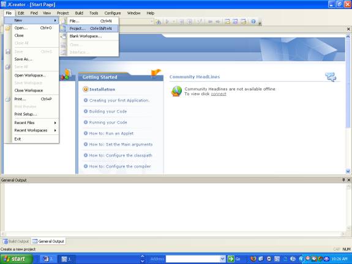Click the page icon beside File... submenu entry
This screenshot has height=264, width=352.
pyautogui.click(x=64, y=21)
